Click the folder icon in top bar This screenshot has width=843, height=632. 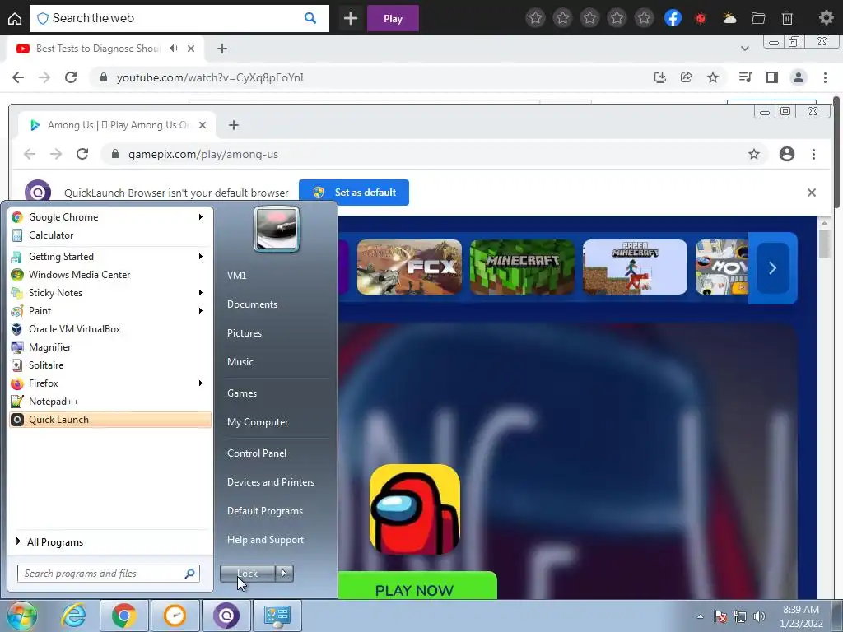758,18
